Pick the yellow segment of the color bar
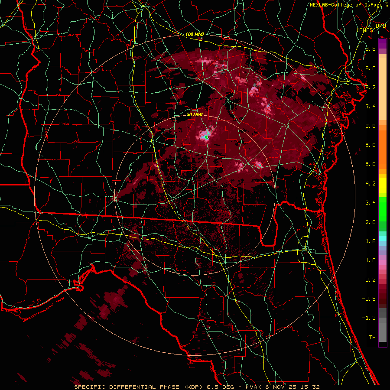Screen dimensions: 390x390 [383, 185]
